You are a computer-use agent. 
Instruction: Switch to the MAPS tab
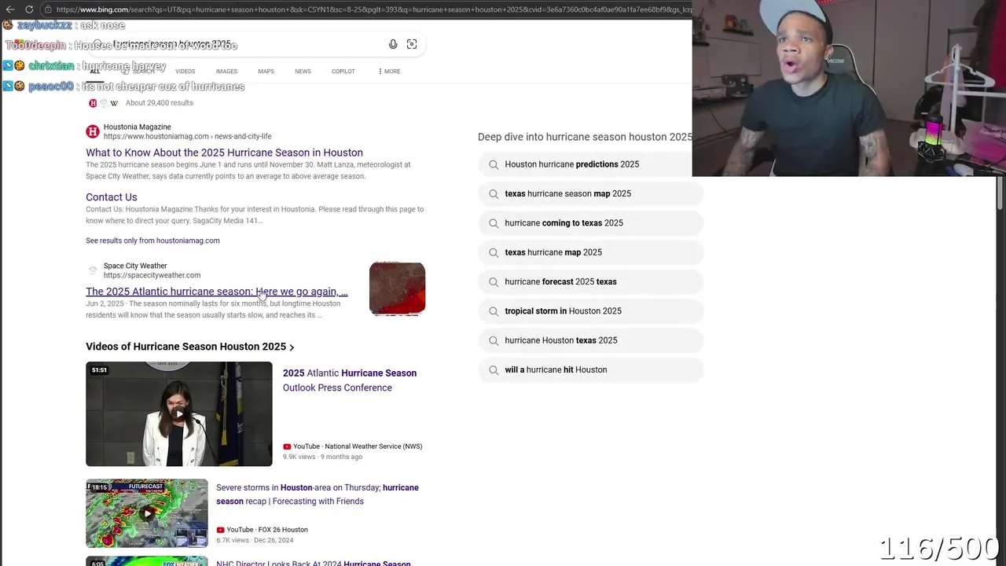[x=266, y=72]
